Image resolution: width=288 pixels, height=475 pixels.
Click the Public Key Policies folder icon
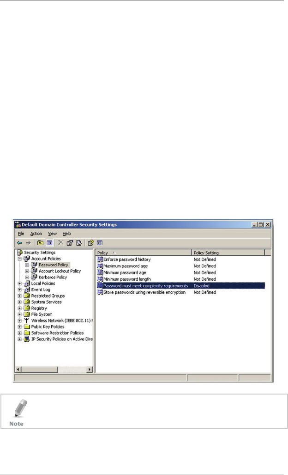27,327
